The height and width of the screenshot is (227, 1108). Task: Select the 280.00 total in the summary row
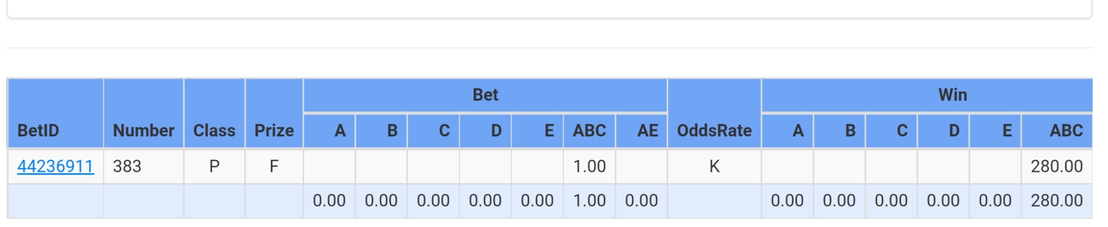tap(1057, 201)
